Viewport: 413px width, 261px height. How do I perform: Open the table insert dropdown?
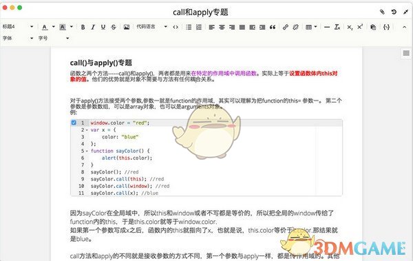click(311, 27)
